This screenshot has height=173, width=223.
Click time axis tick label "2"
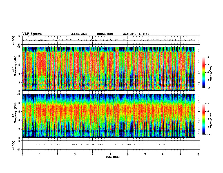coord(57,154)
